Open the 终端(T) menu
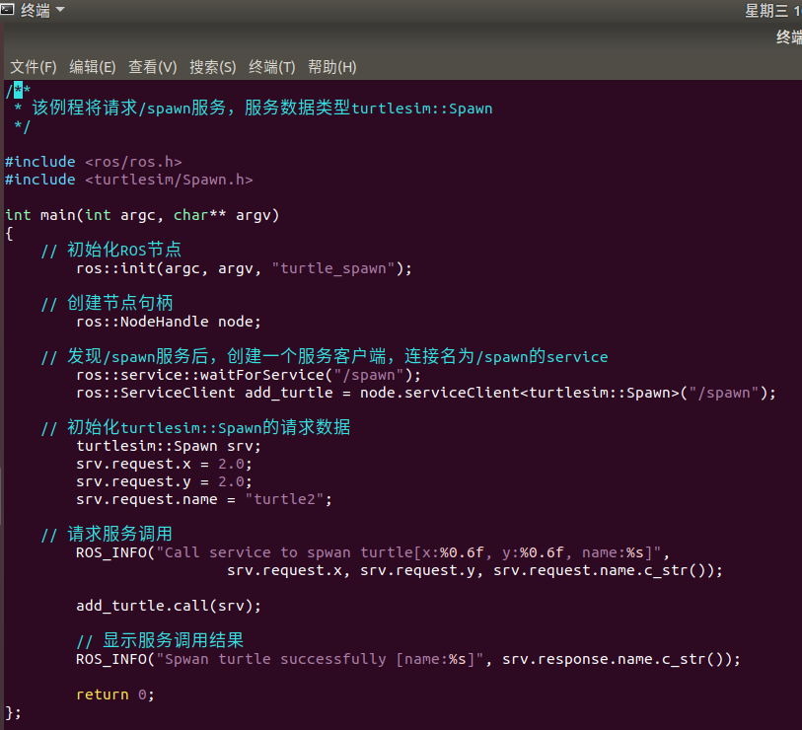Screen dimensions: 802x730 (x=272, y=66)
